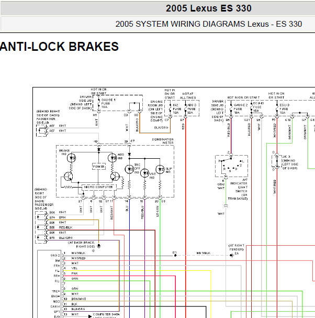The image size is (315, 318).
Task: Click the 'ECU-IG FUSE 10A' label
Action: click(258, 107)
